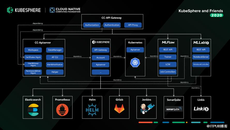The image size is (230, 130).
Task: Click the Kubernetes box title
Action: pos(135,43)
